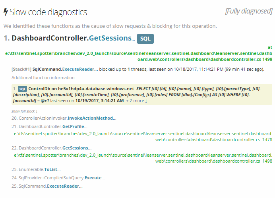Expand 'show full stack' link
Viewport: 275px width, 198px height.
pyautogui.click(x=24, y=111)
